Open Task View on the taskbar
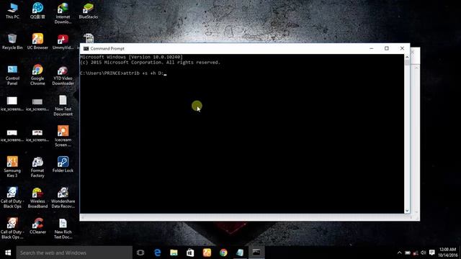The image size is (461, 259). [x=140, y=253]
